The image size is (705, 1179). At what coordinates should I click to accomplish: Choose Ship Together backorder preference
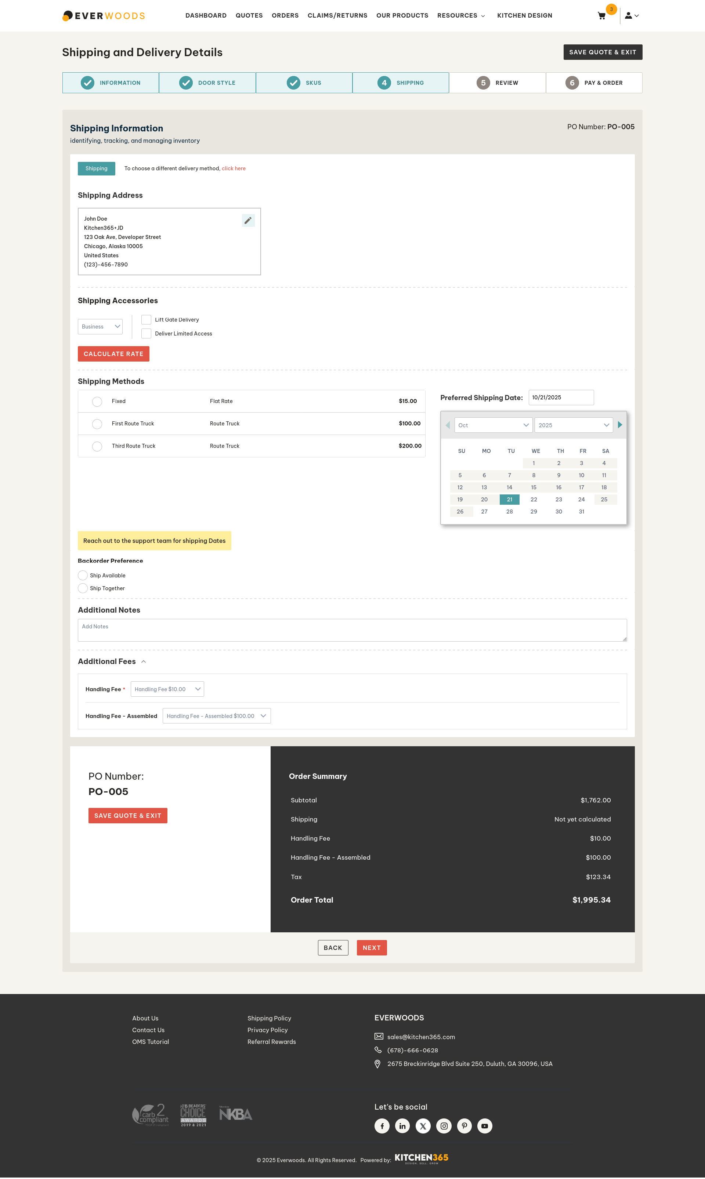pyautogui.click(x=83, y=588)
